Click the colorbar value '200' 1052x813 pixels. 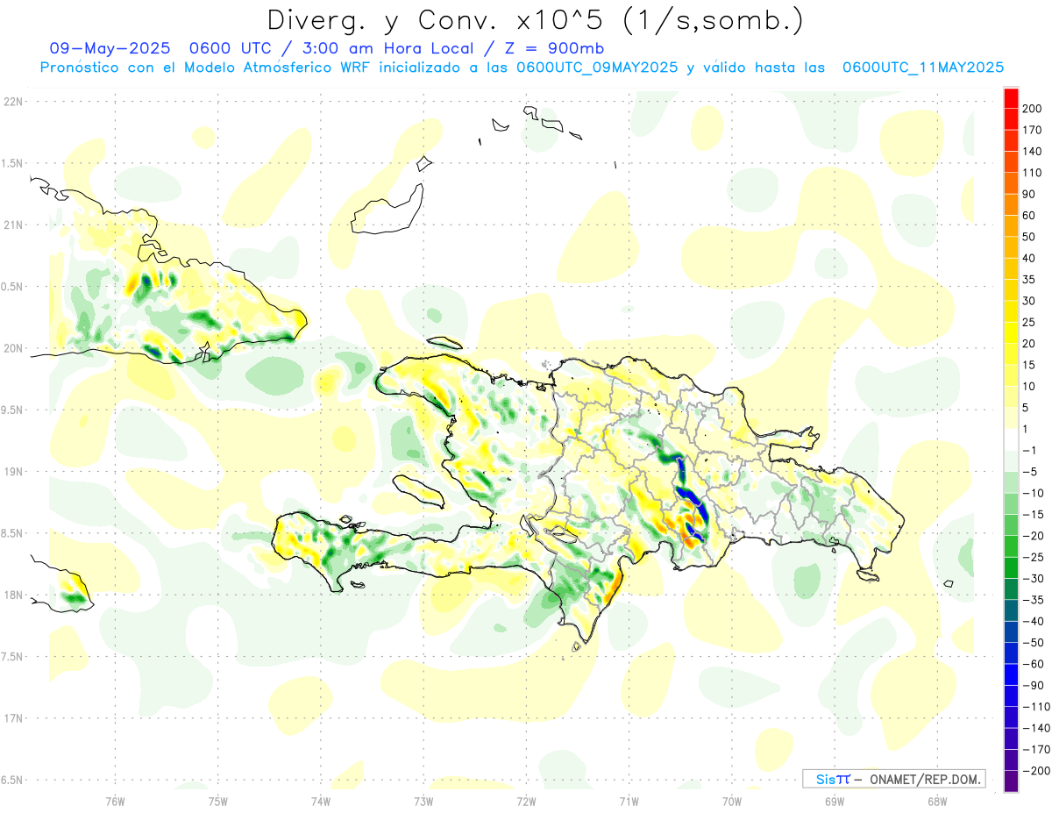(x=1034, y=109)
